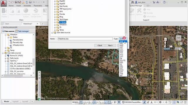Switch to the Layout1 tab
The height and width of the screenshot is (105, 188).
[x=16, y=101]
